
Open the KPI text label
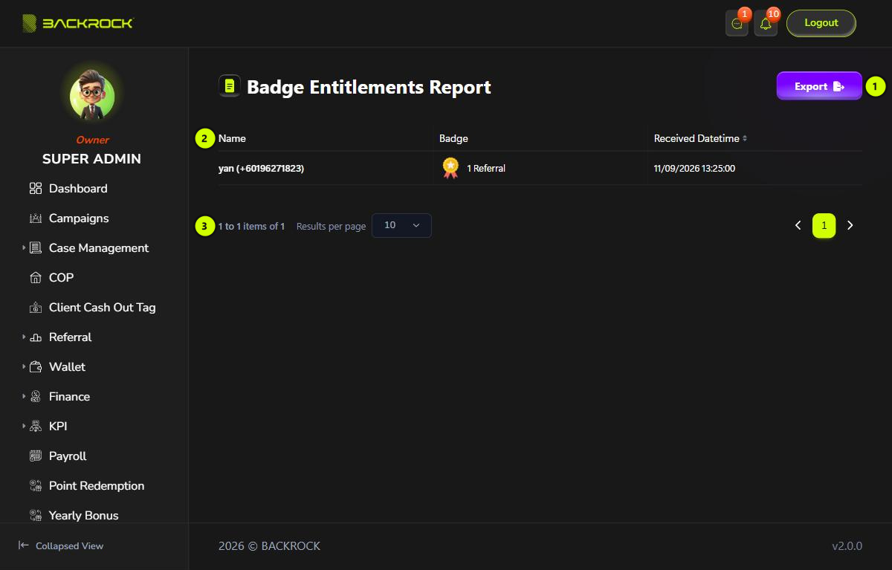58,427
